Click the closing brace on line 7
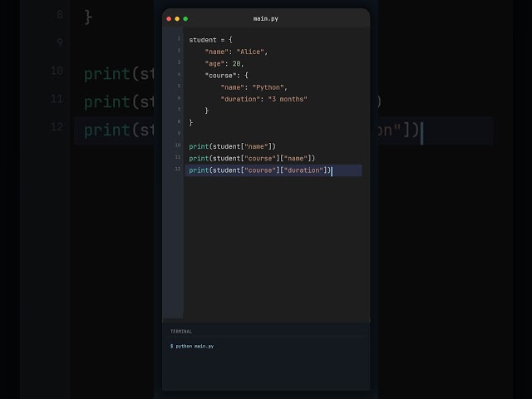 coord(207,111)
